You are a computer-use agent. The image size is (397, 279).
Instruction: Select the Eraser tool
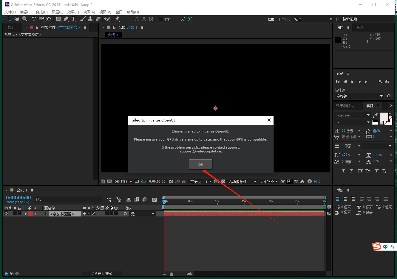pyautogui.click(x=98, y=19)
